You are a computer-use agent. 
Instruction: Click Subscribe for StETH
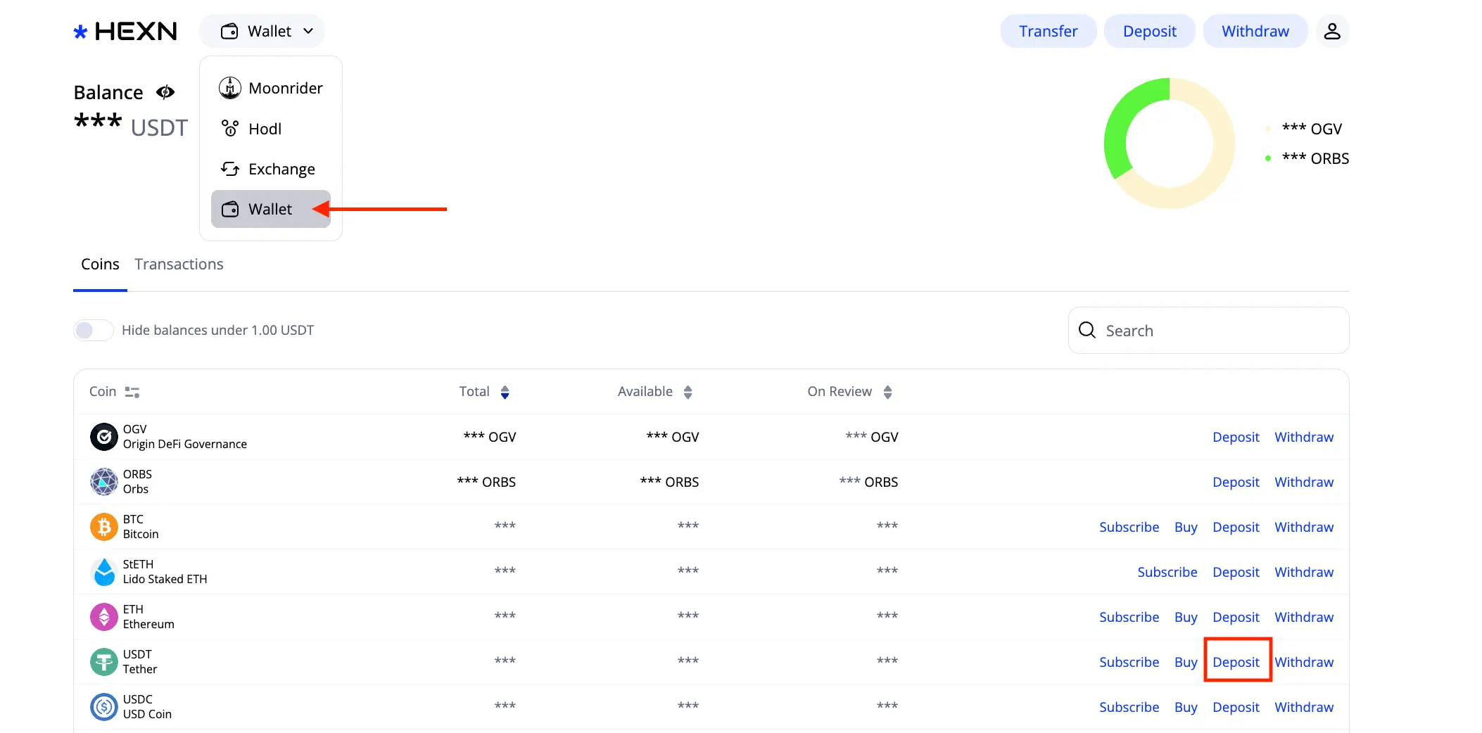point(1167,572)
